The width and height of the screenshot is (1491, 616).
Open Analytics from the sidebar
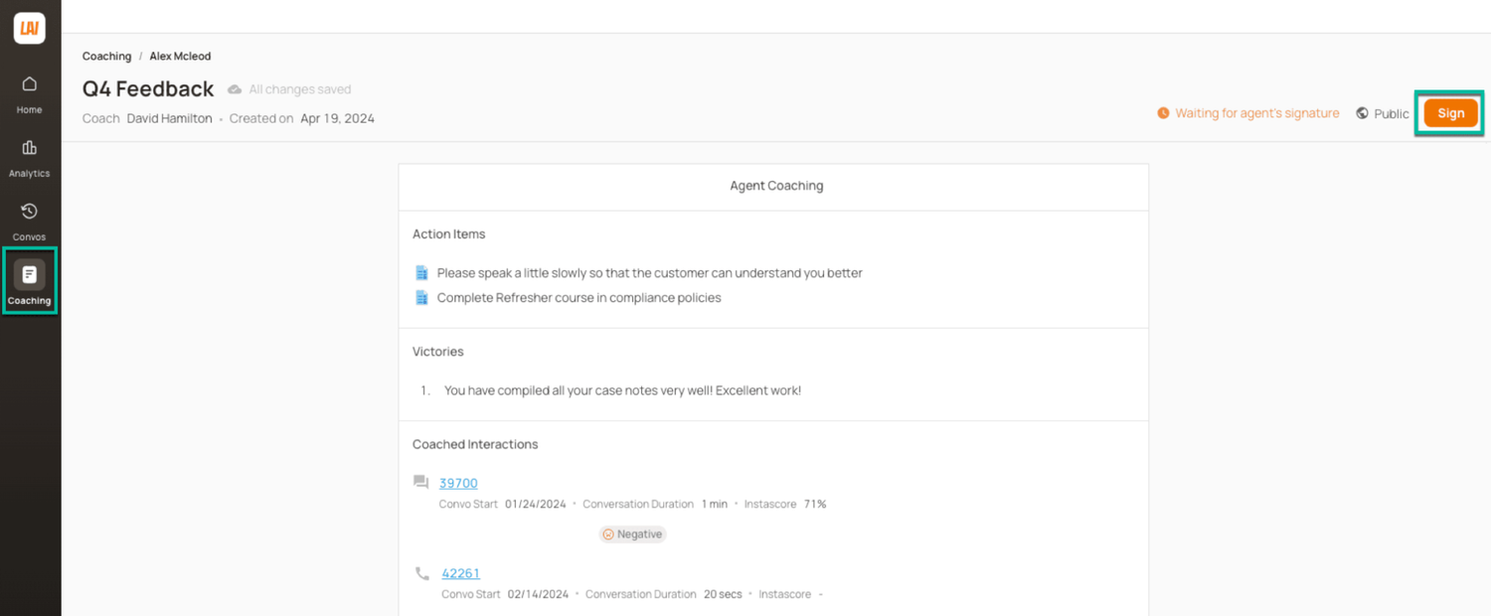tap(29, 158)
